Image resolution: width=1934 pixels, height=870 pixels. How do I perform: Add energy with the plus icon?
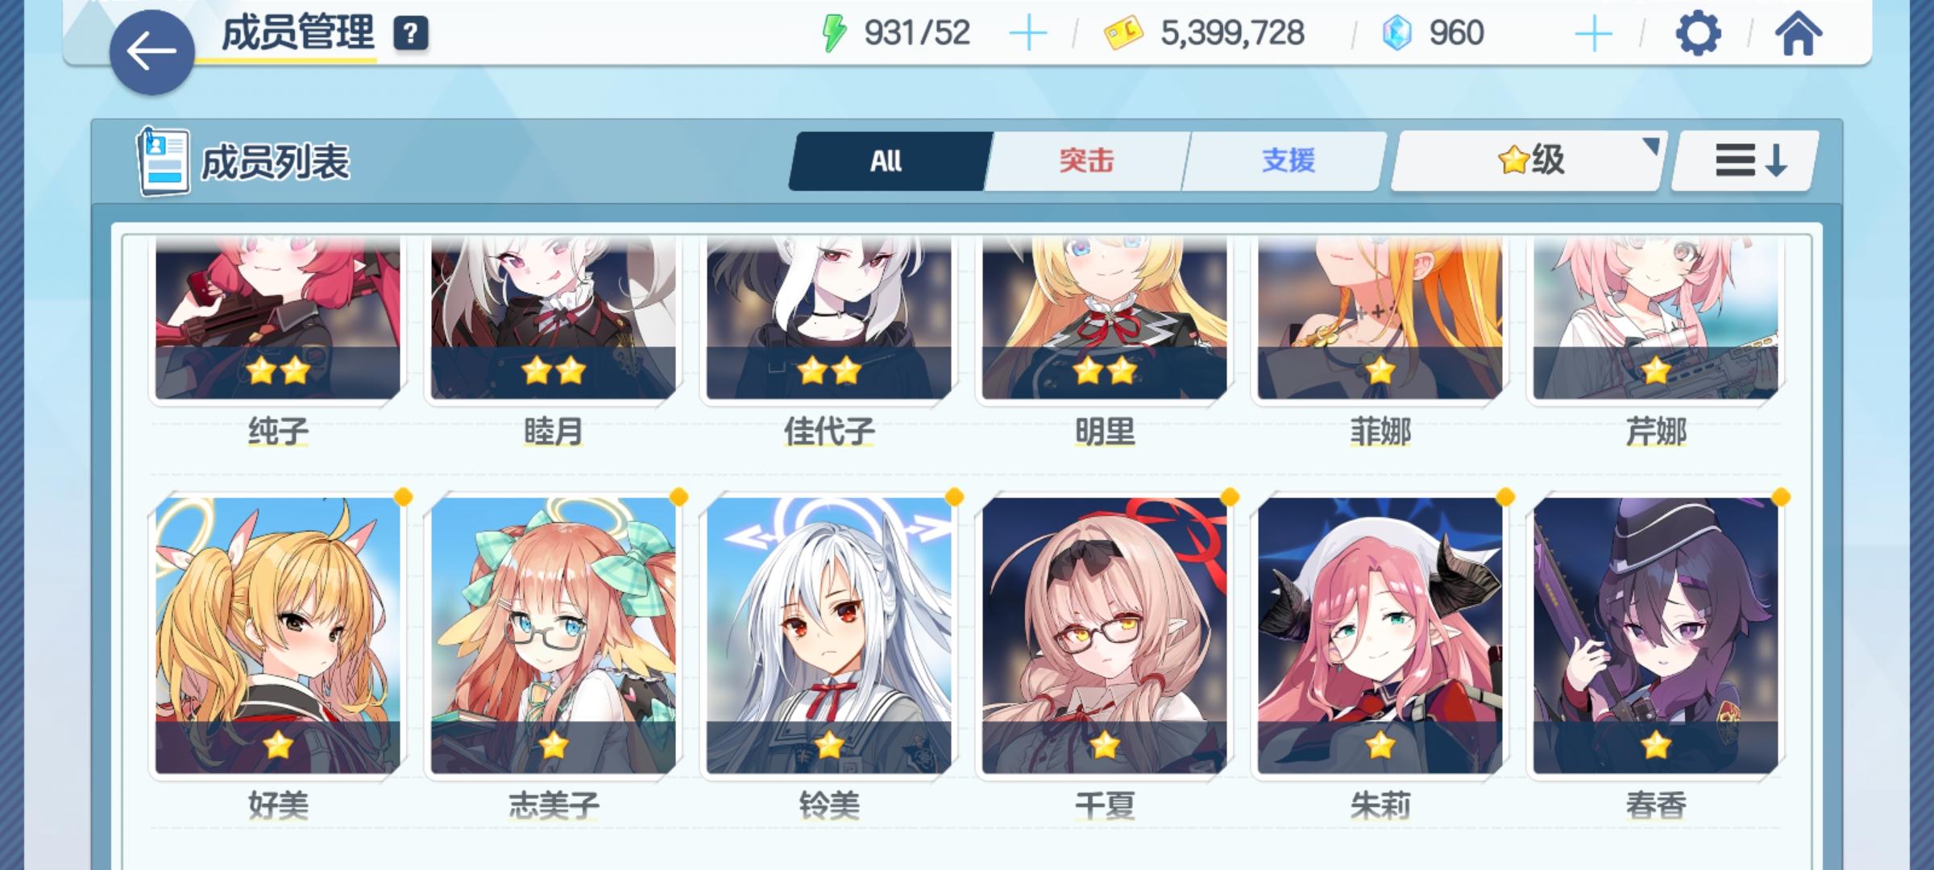[x=1027, y=34]
